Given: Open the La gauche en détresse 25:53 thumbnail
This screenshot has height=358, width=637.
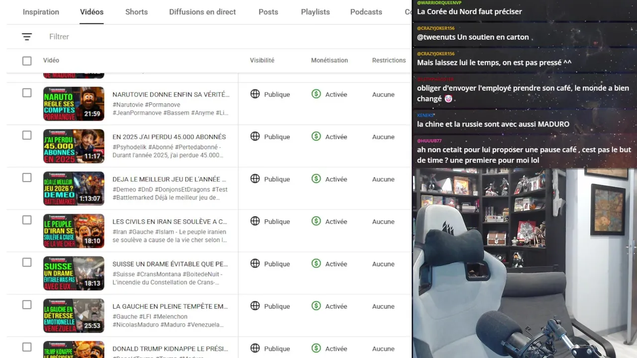Looking at the screenshot, I should click(x=74, y=316).
